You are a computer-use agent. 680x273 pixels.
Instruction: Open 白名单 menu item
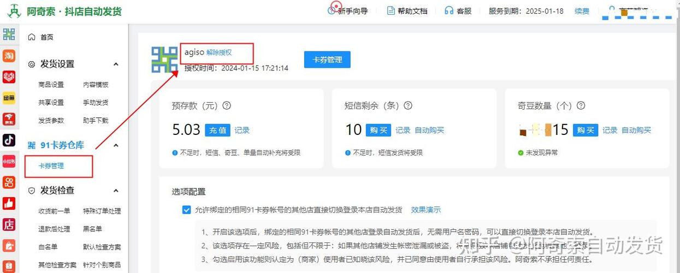(48, 247)
